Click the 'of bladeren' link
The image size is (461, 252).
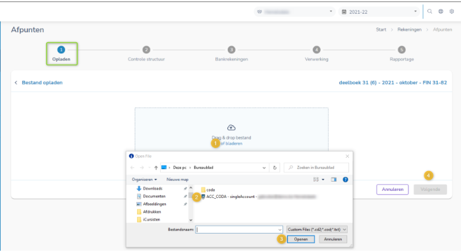[232, 143]
